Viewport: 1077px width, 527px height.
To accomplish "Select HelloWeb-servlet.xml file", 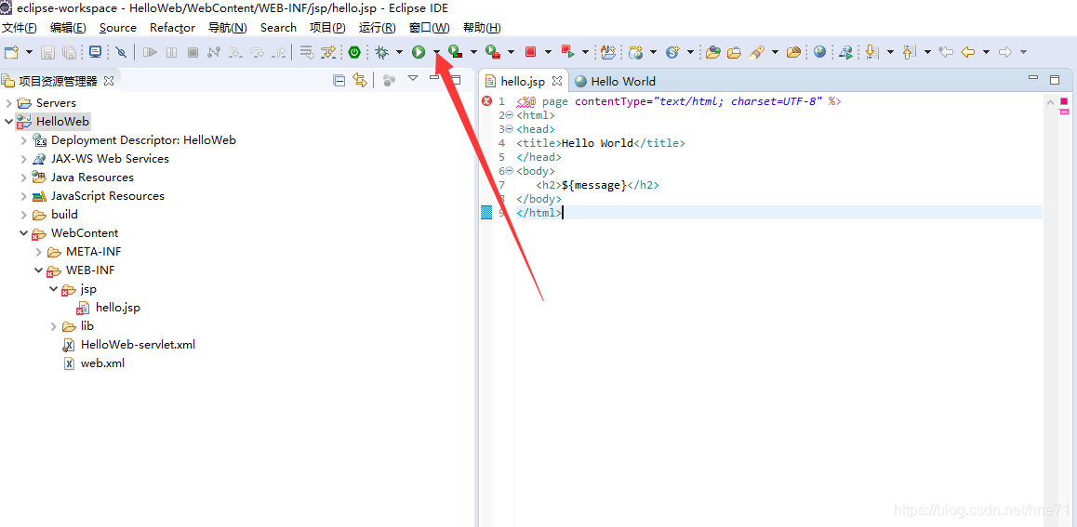I will click(138, 345).
